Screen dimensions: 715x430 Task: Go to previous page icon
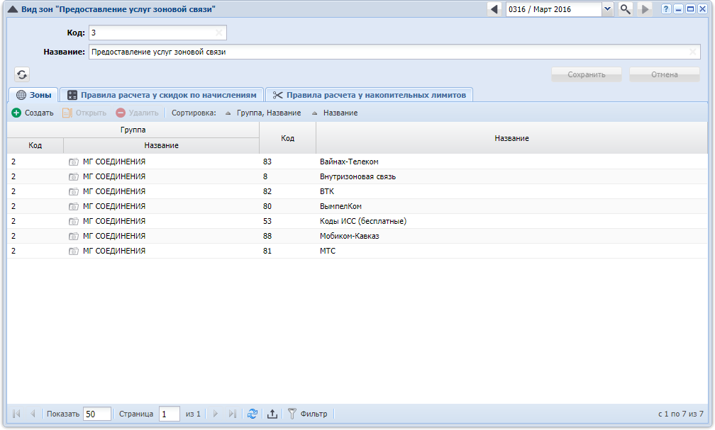point(33,414)
